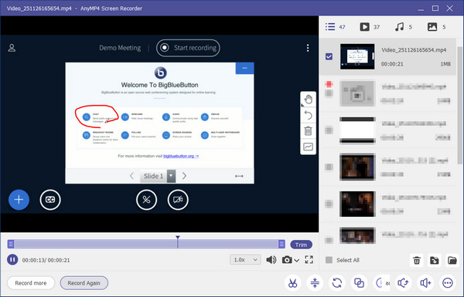Open the File Merger tool
The height and width of the screenshot is (297, 464).
point(359,283)
